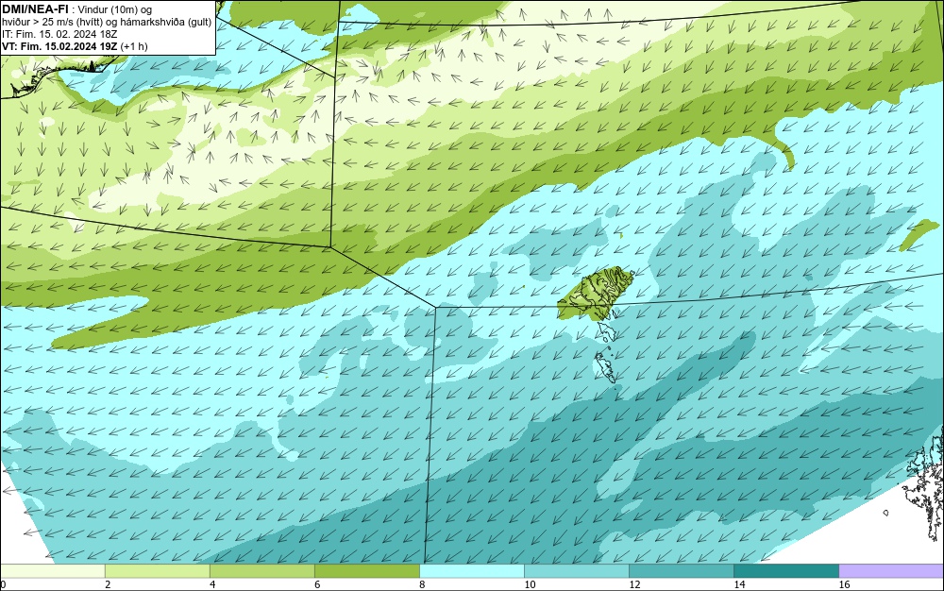Click legend scale label 12
Image resolution: width=944 pixels, height=591 pixels.
[x=634, y=584]
